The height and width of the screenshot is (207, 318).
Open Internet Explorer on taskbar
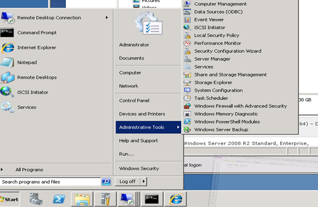(176, 199)
